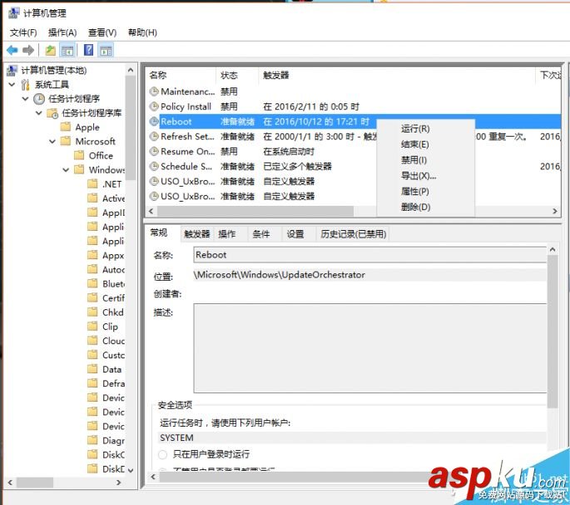Click the .NET folder icon in tree
The image size is (570, 505).
point(92,184)
